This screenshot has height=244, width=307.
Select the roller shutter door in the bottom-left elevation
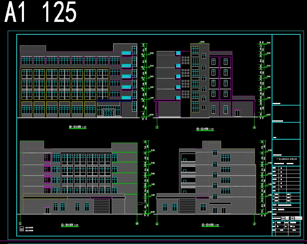coord(102,206)
